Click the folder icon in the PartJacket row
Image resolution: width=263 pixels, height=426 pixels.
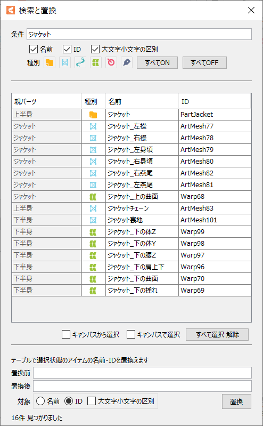[93, 115]
